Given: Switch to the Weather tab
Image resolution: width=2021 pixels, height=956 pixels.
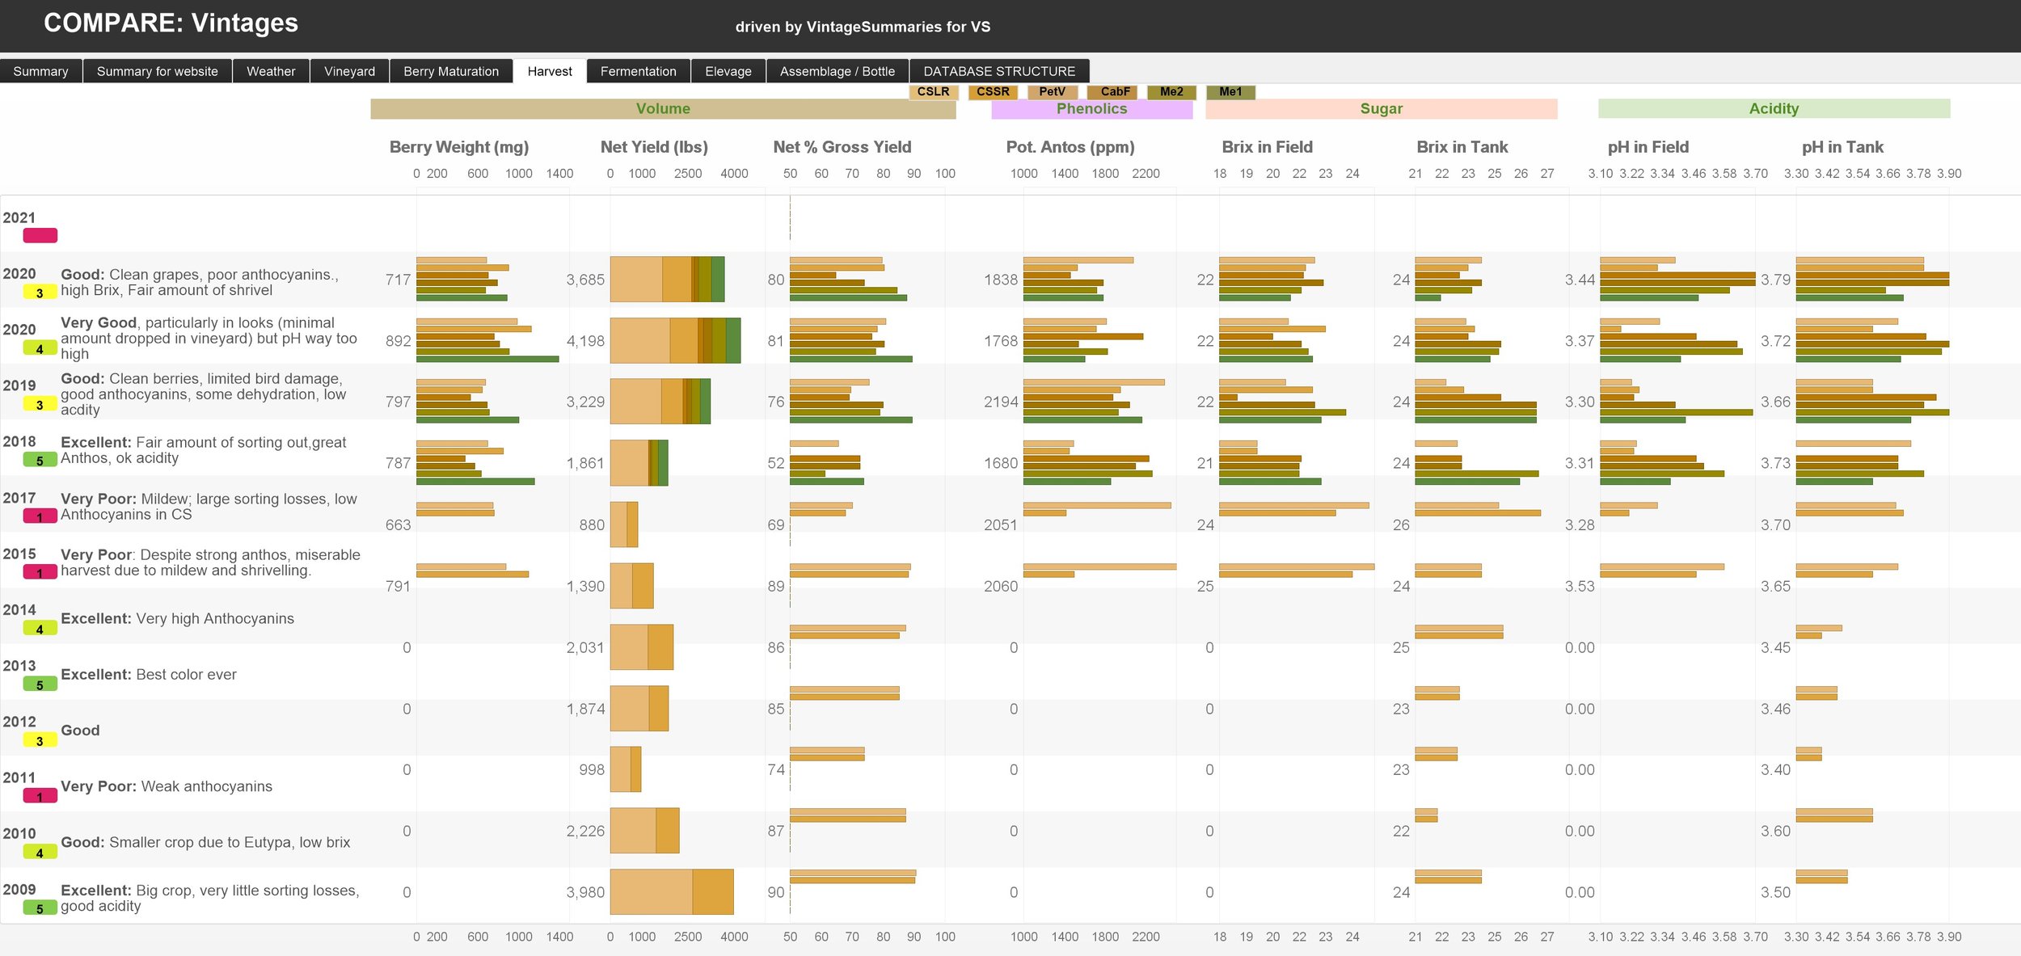Looking at the screenshot, I should [x=271, y=71].
